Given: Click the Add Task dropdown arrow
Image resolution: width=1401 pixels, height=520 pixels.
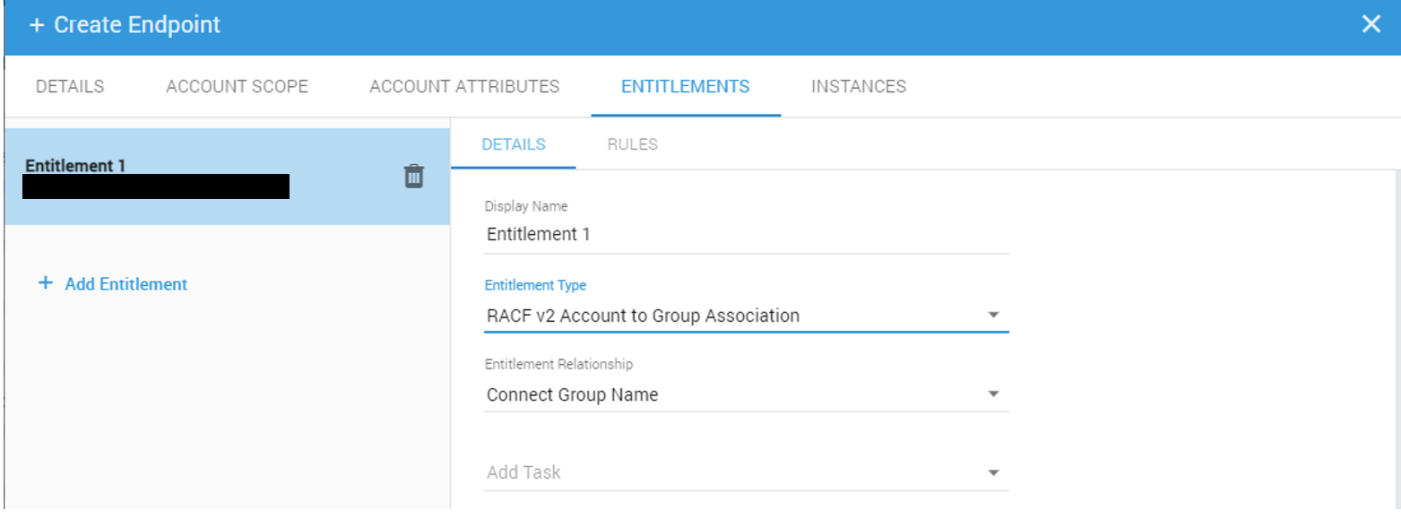Looking at the screenshot, I should [x=992, y=473].
